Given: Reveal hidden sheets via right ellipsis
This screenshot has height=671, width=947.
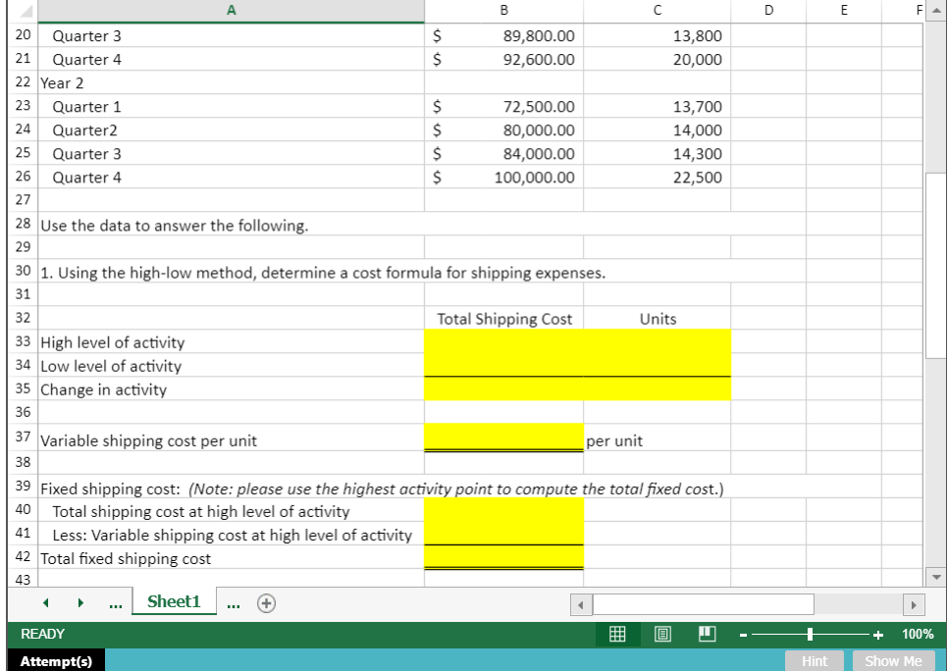Looking at the screenshot, I should pyautogui.click(x=233, y=603).
